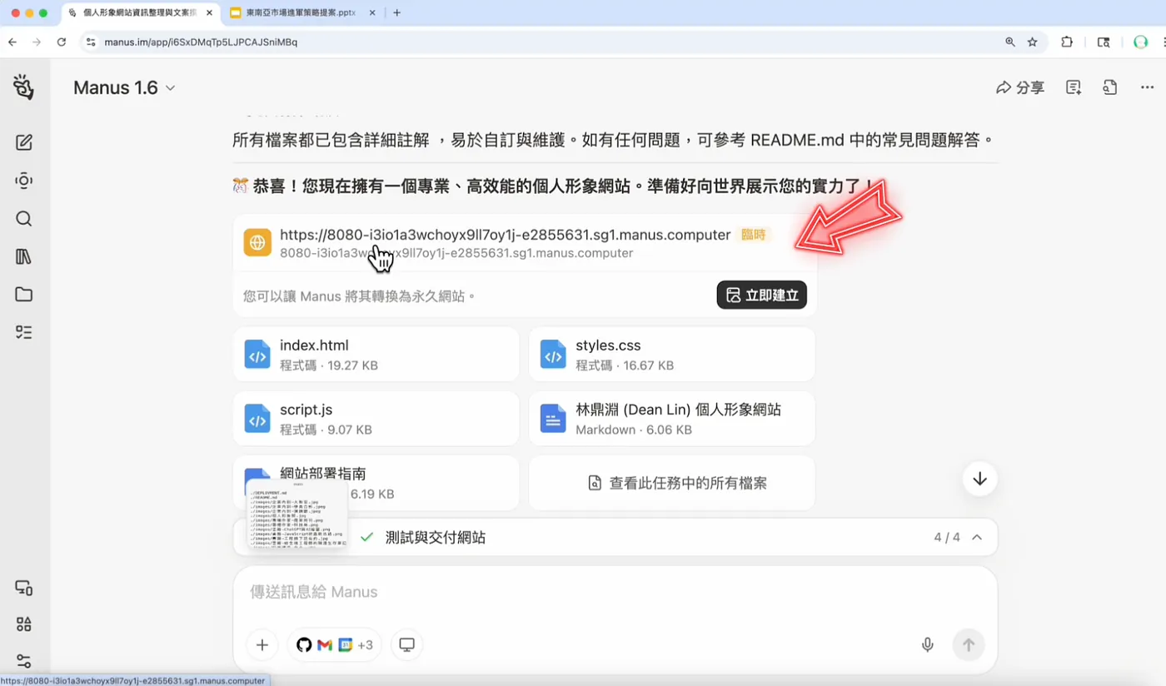Reload the page in the browser
1166x686 pixels.
point(62,42)
